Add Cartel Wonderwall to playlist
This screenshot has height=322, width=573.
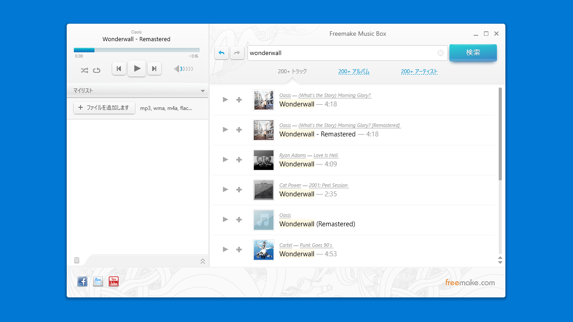239,250
